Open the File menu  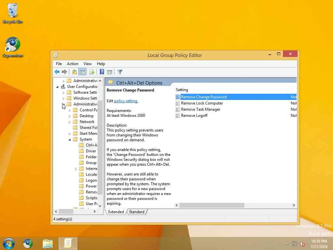point(59,64)
